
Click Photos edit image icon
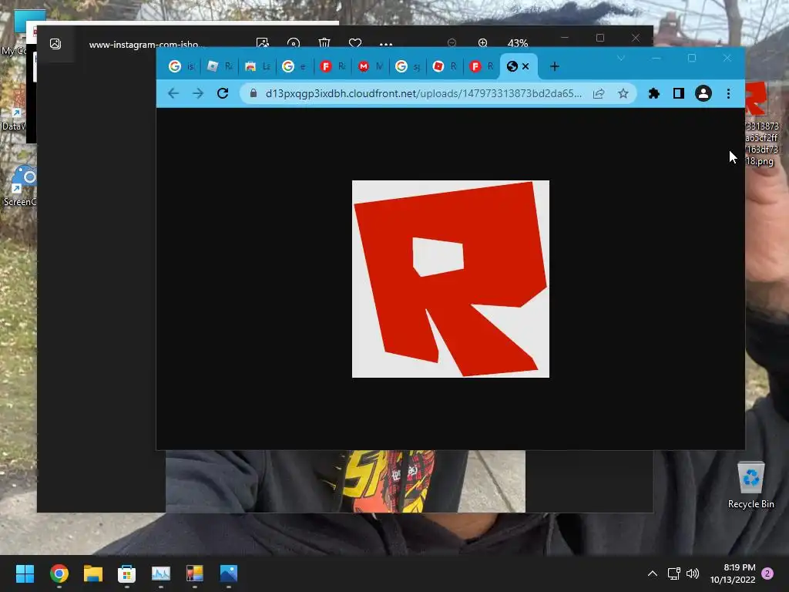tap(262, 43)
